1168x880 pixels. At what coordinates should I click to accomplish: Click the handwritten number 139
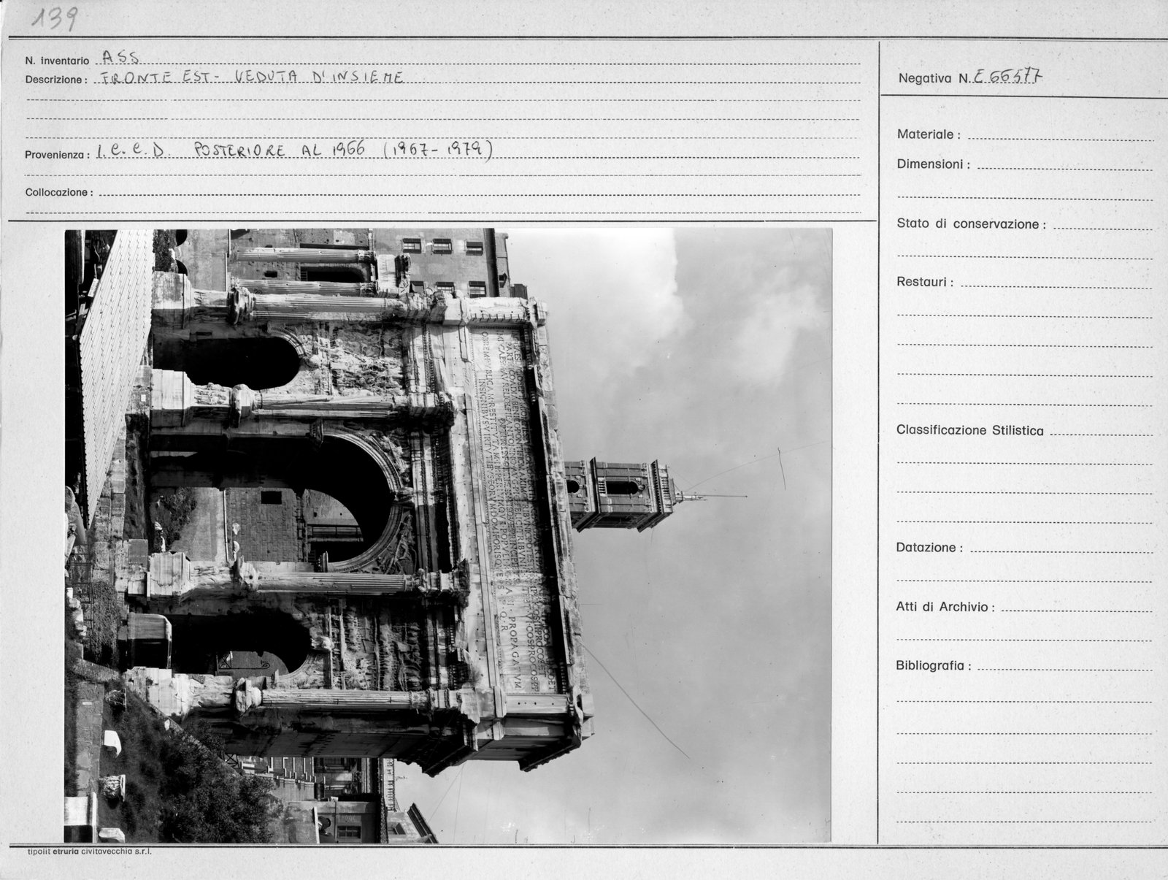[x=54, y=19]
